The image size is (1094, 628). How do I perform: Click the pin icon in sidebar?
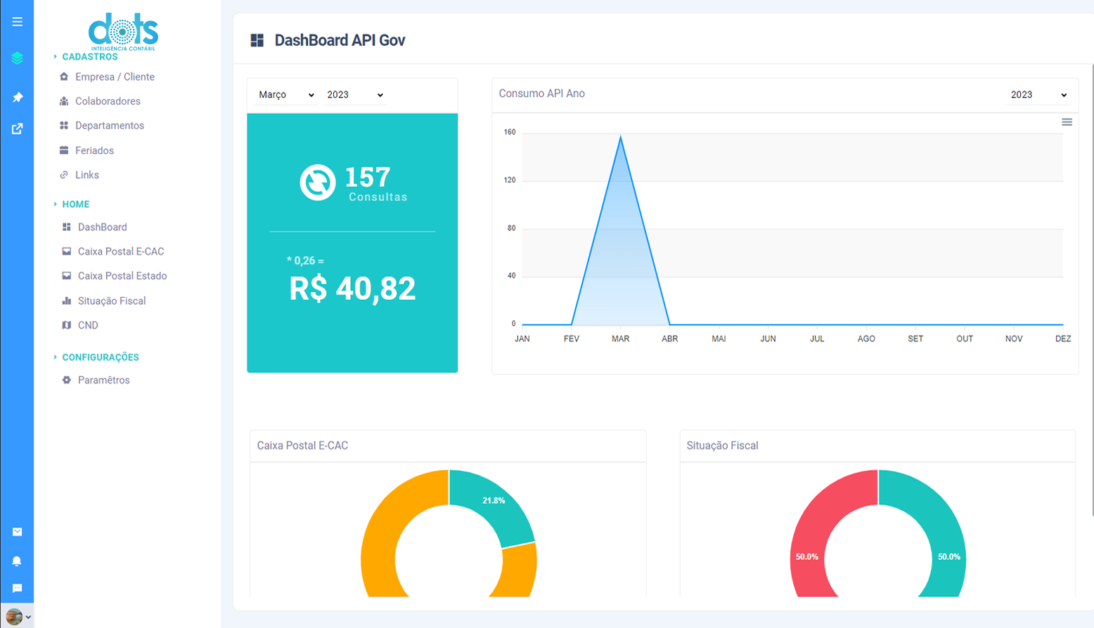click(17, 97)
